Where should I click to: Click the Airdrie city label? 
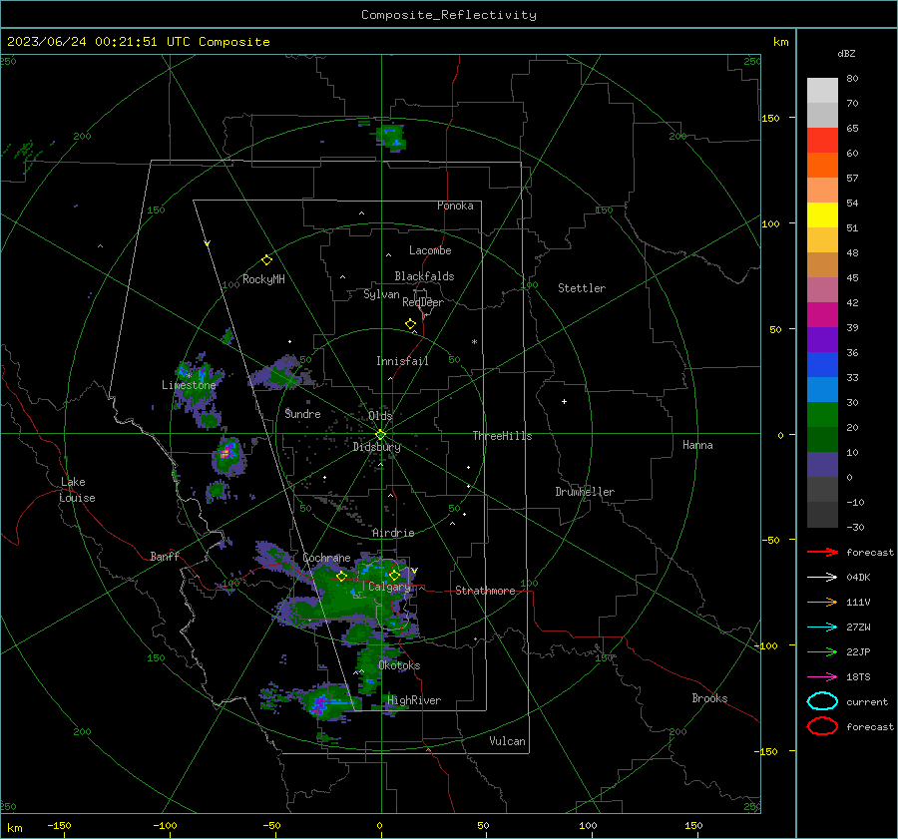393,533
